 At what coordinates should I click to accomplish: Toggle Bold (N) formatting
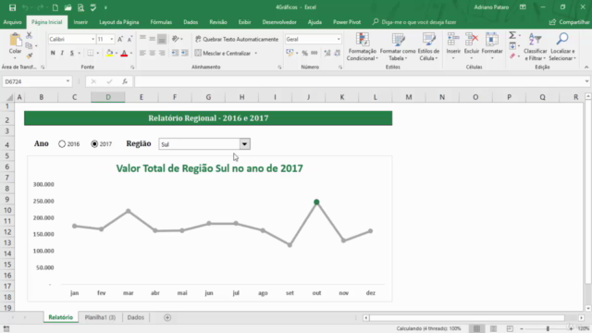[x=53, y=54]
